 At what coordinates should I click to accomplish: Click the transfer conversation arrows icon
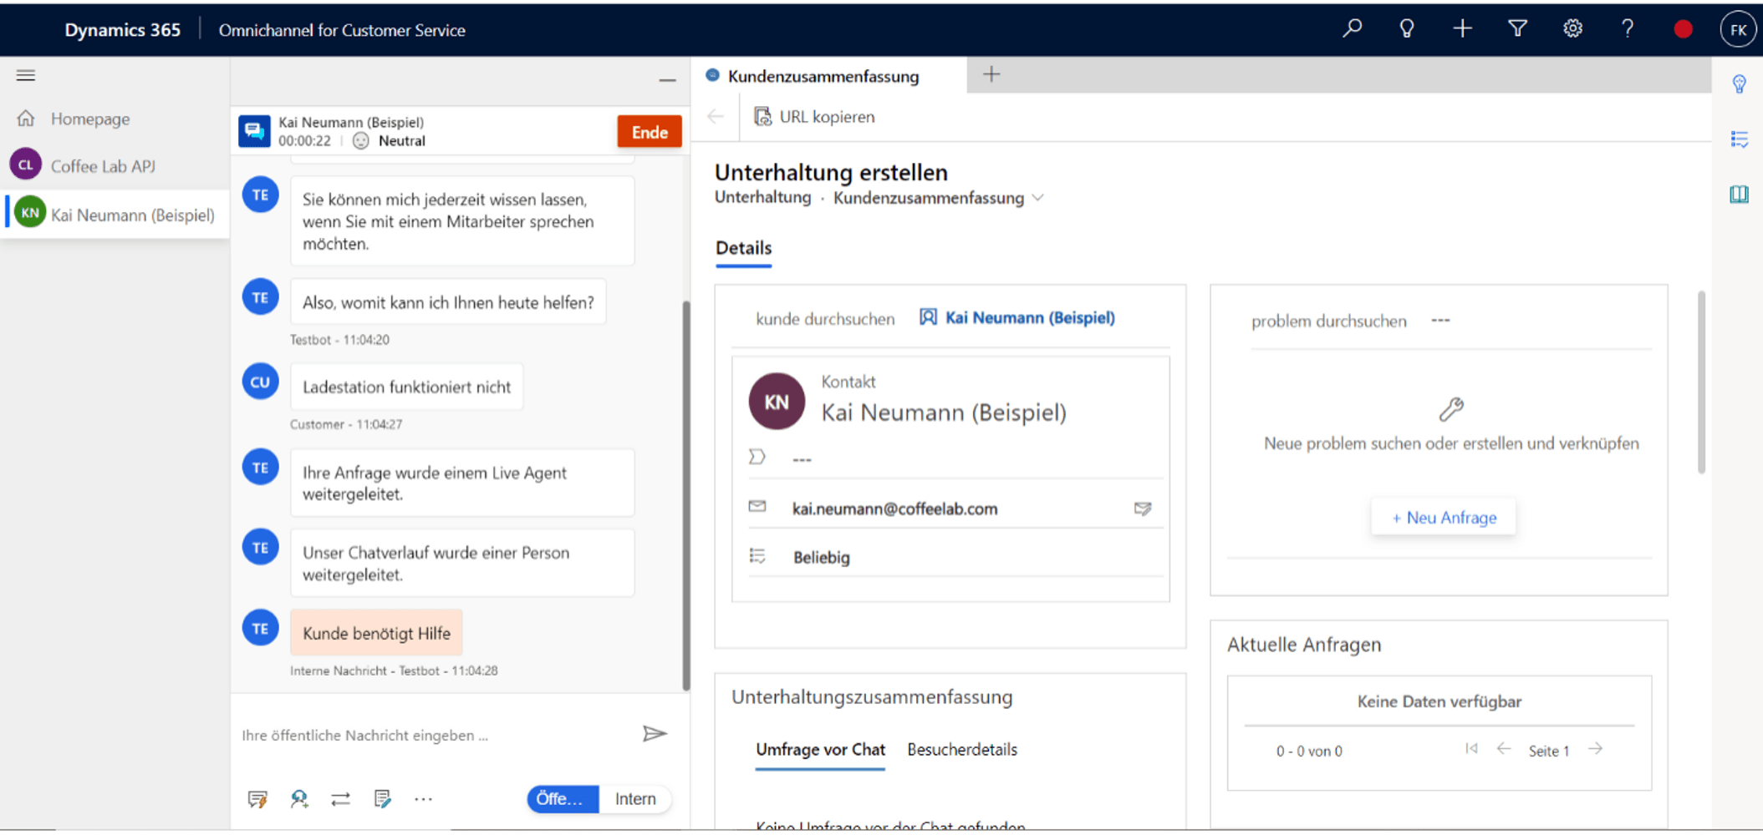pyautogui.click(x=340, y=799)
